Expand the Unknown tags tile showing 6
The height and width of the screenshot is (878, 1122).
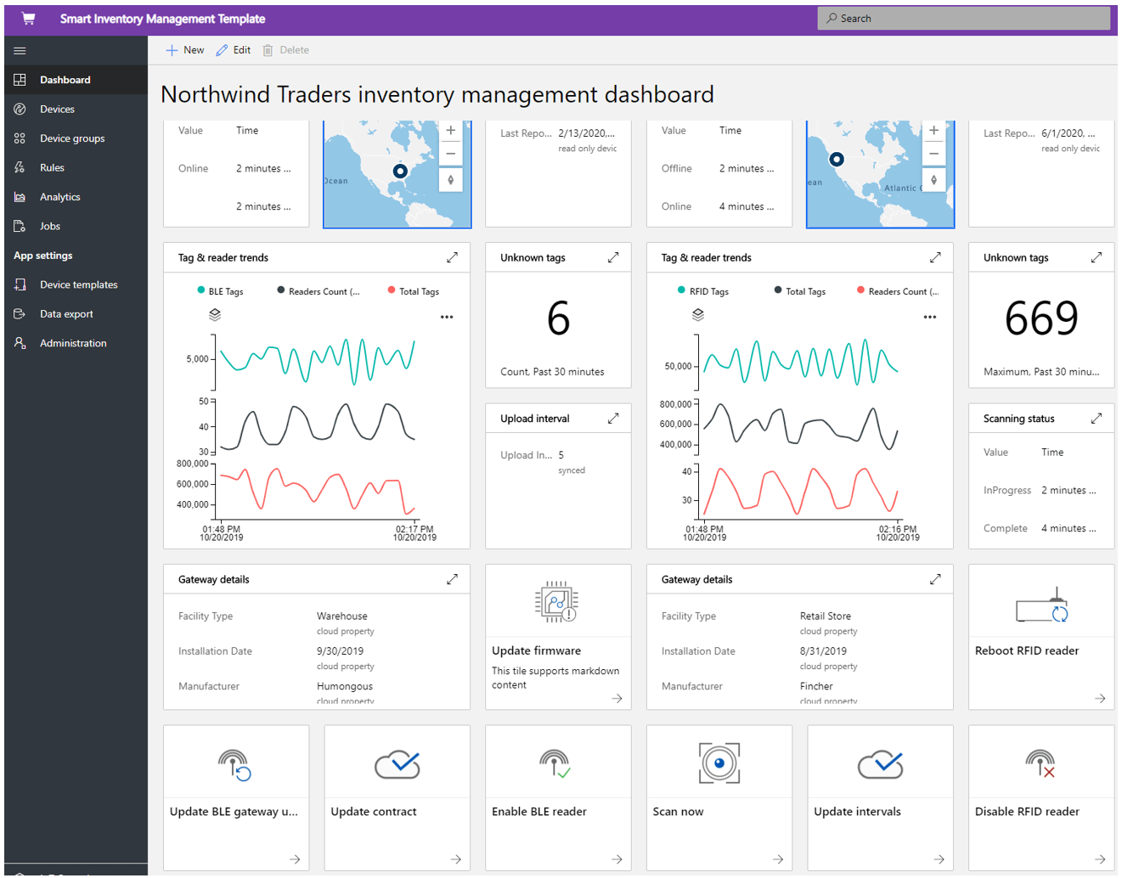click(613, 257)
